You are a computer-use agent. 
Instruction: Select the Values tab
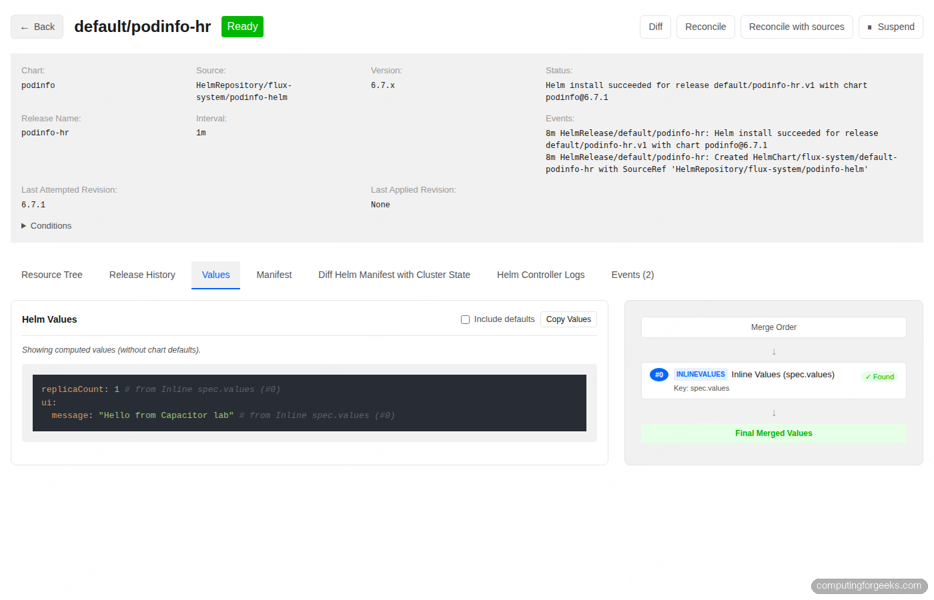click(x=215, y=275)
